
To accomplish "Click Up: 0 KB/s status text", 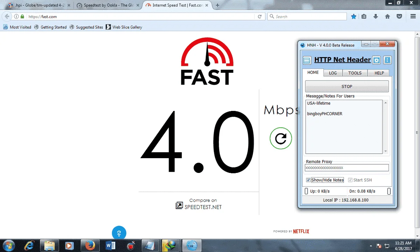I will tap(320, 191).
